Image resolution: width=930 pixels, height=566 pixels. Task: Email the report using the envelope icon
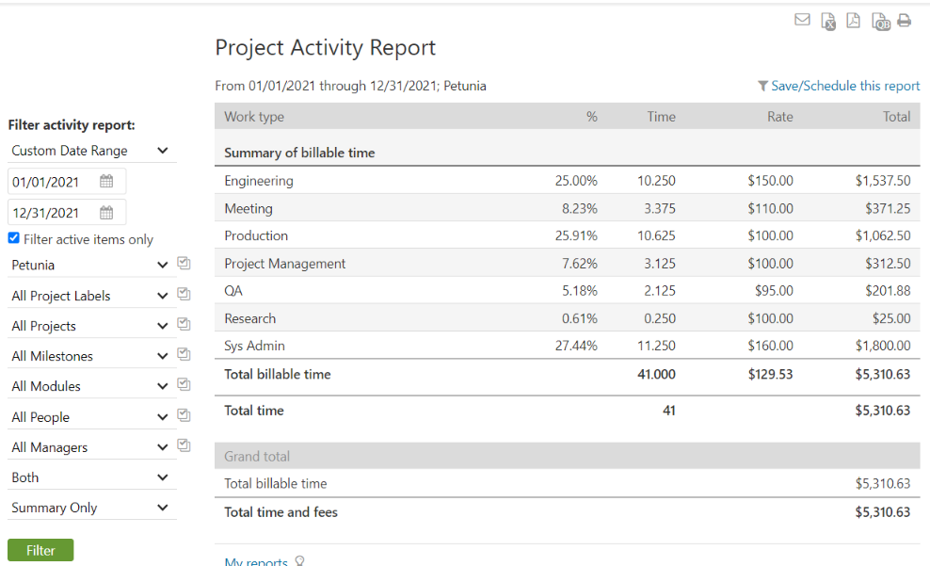(802, 20)
